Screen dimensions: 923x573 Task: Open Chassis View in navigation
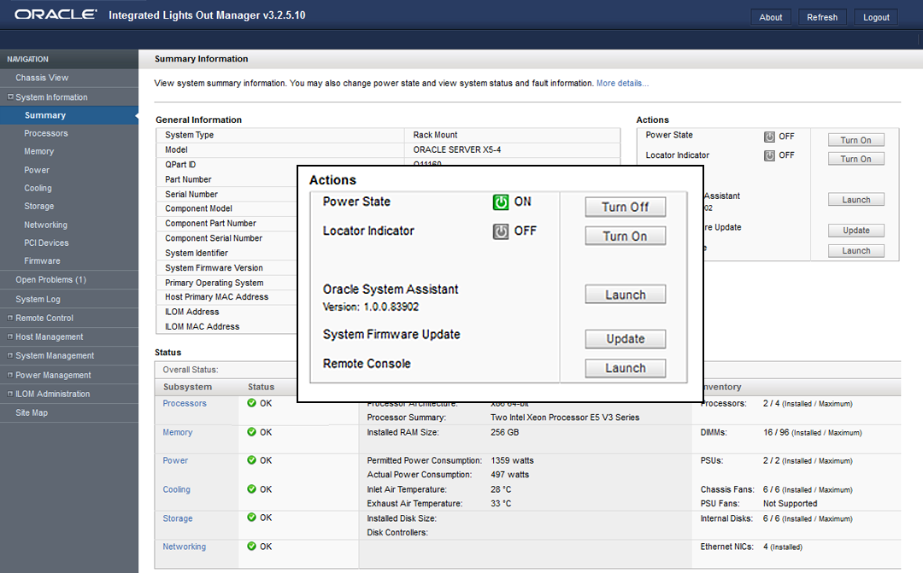[42, 78]
